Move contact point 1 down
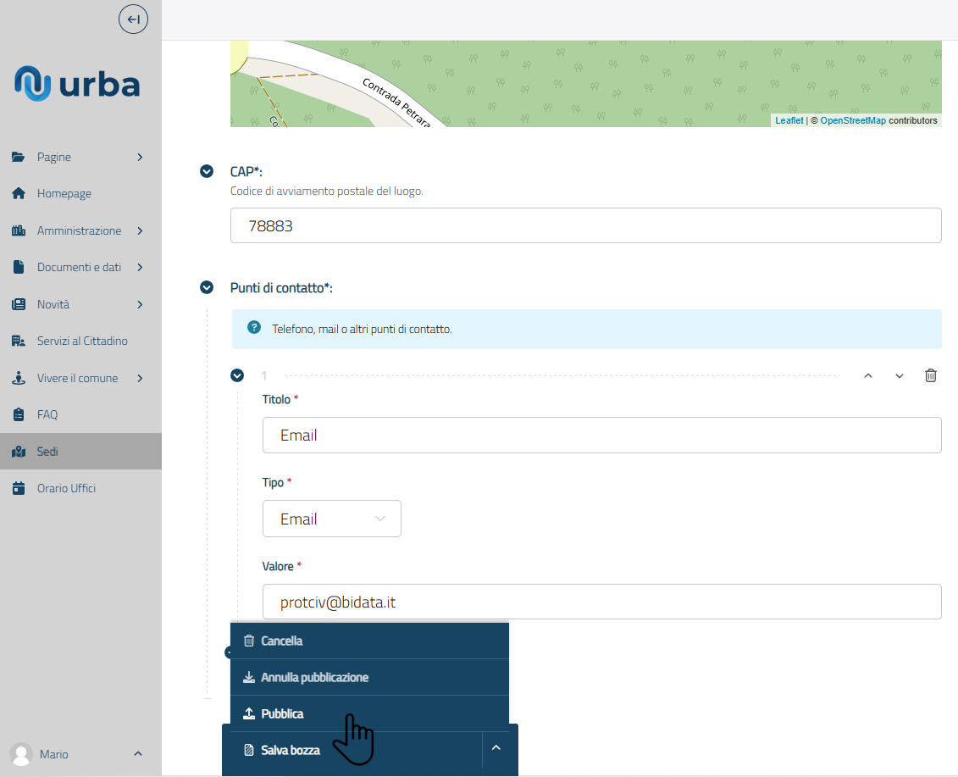958x777 pixels. 899,376
